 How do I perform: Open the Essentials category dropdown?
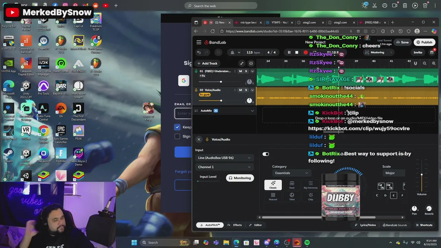[291, 173]
